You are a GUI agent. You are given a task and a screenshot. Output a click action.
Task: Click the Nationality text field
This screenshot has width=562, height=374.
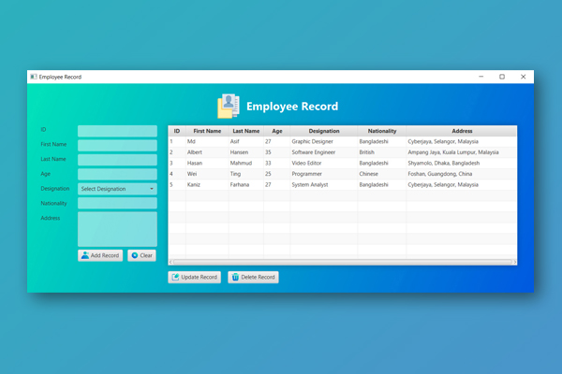117,203
